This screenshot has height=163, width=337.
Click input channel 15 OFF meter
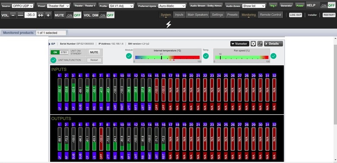(x=156, y=90)
